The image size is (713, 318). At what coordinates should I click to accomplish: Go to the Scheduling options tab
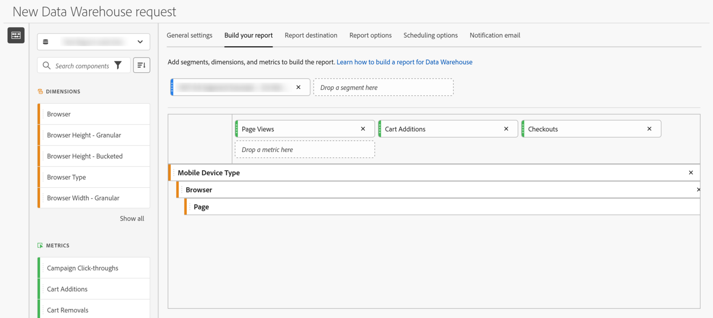[431, 35]
